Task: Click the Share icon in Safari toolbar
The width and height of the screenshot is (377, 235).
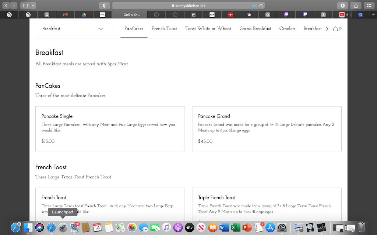Action: click(x=356, y=6)
